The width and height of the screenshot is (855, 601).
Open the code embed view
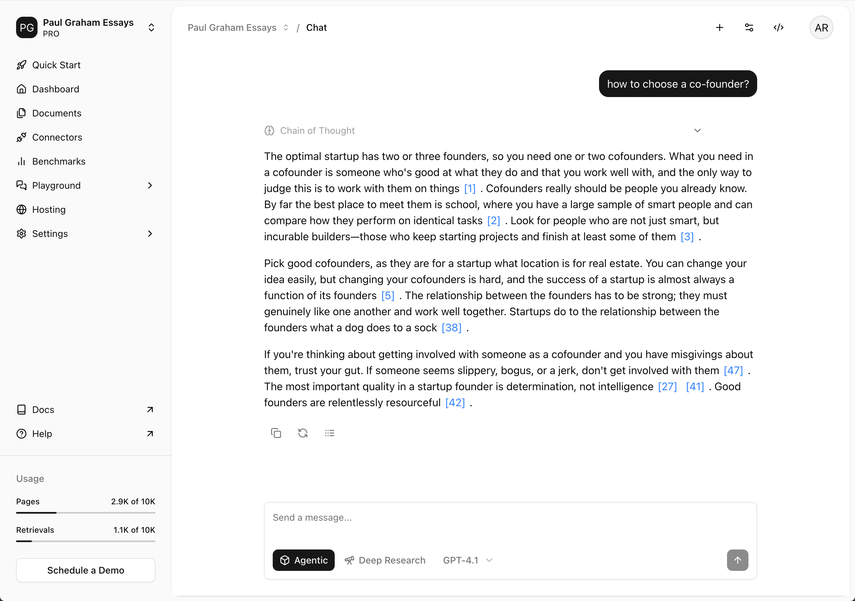(778, 27)
